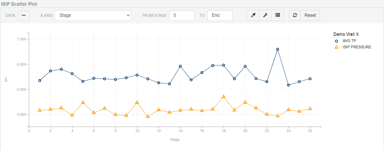Click the ISIP PRESSURE triangle at stage 11
Image resolution: width=384 pixels, height=150 pixels.
tap(148, 116)
